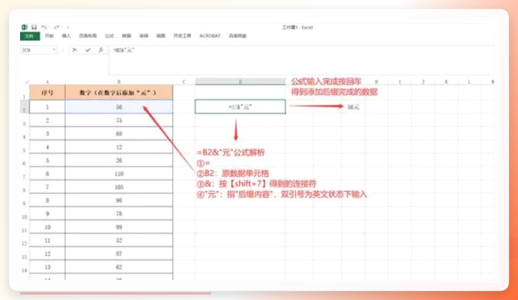This screenshot has width=518, height=300.
Task: Select column K header
Action: pyautogui.click(x=446, y=81)
